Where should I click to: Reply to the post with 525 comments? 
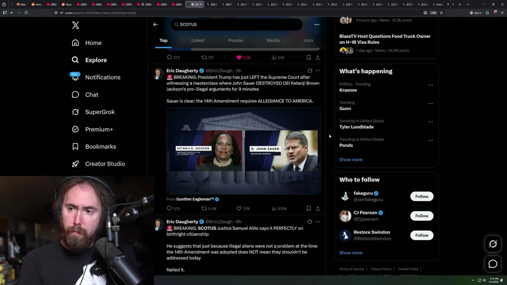pyautogui.click(x=173, y=209)
